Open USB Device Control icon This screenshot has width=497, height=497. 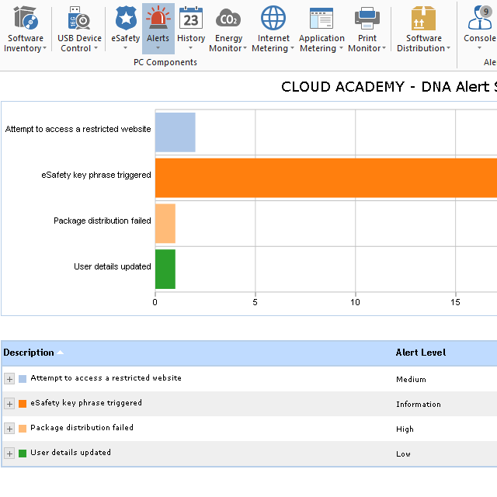(79, 19)
